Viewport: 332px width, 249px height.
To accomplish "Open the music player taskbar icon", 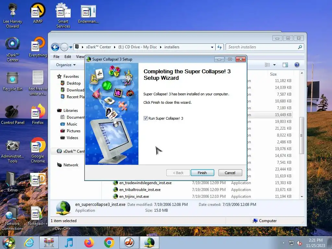I will click(69, 243).
